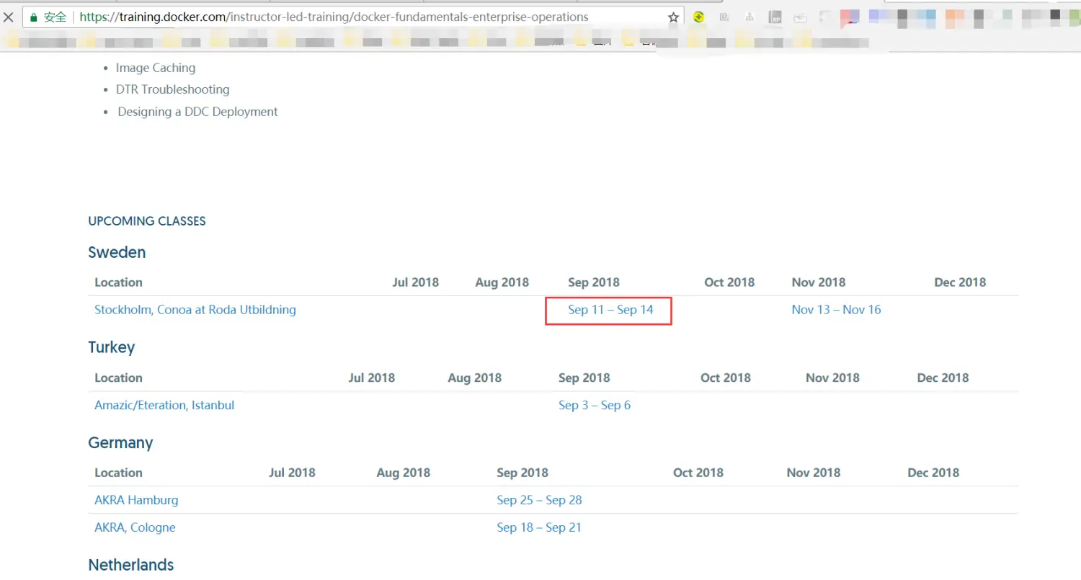Viewport: 1081px width, 580px height.
Task: Open Amazic/Eteration, Istanbul link
Action: tap(164, 405)
